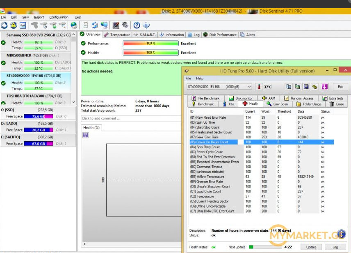
Task: Click the first copy icon in HD Tune toolbar
Action: point(288,87)
